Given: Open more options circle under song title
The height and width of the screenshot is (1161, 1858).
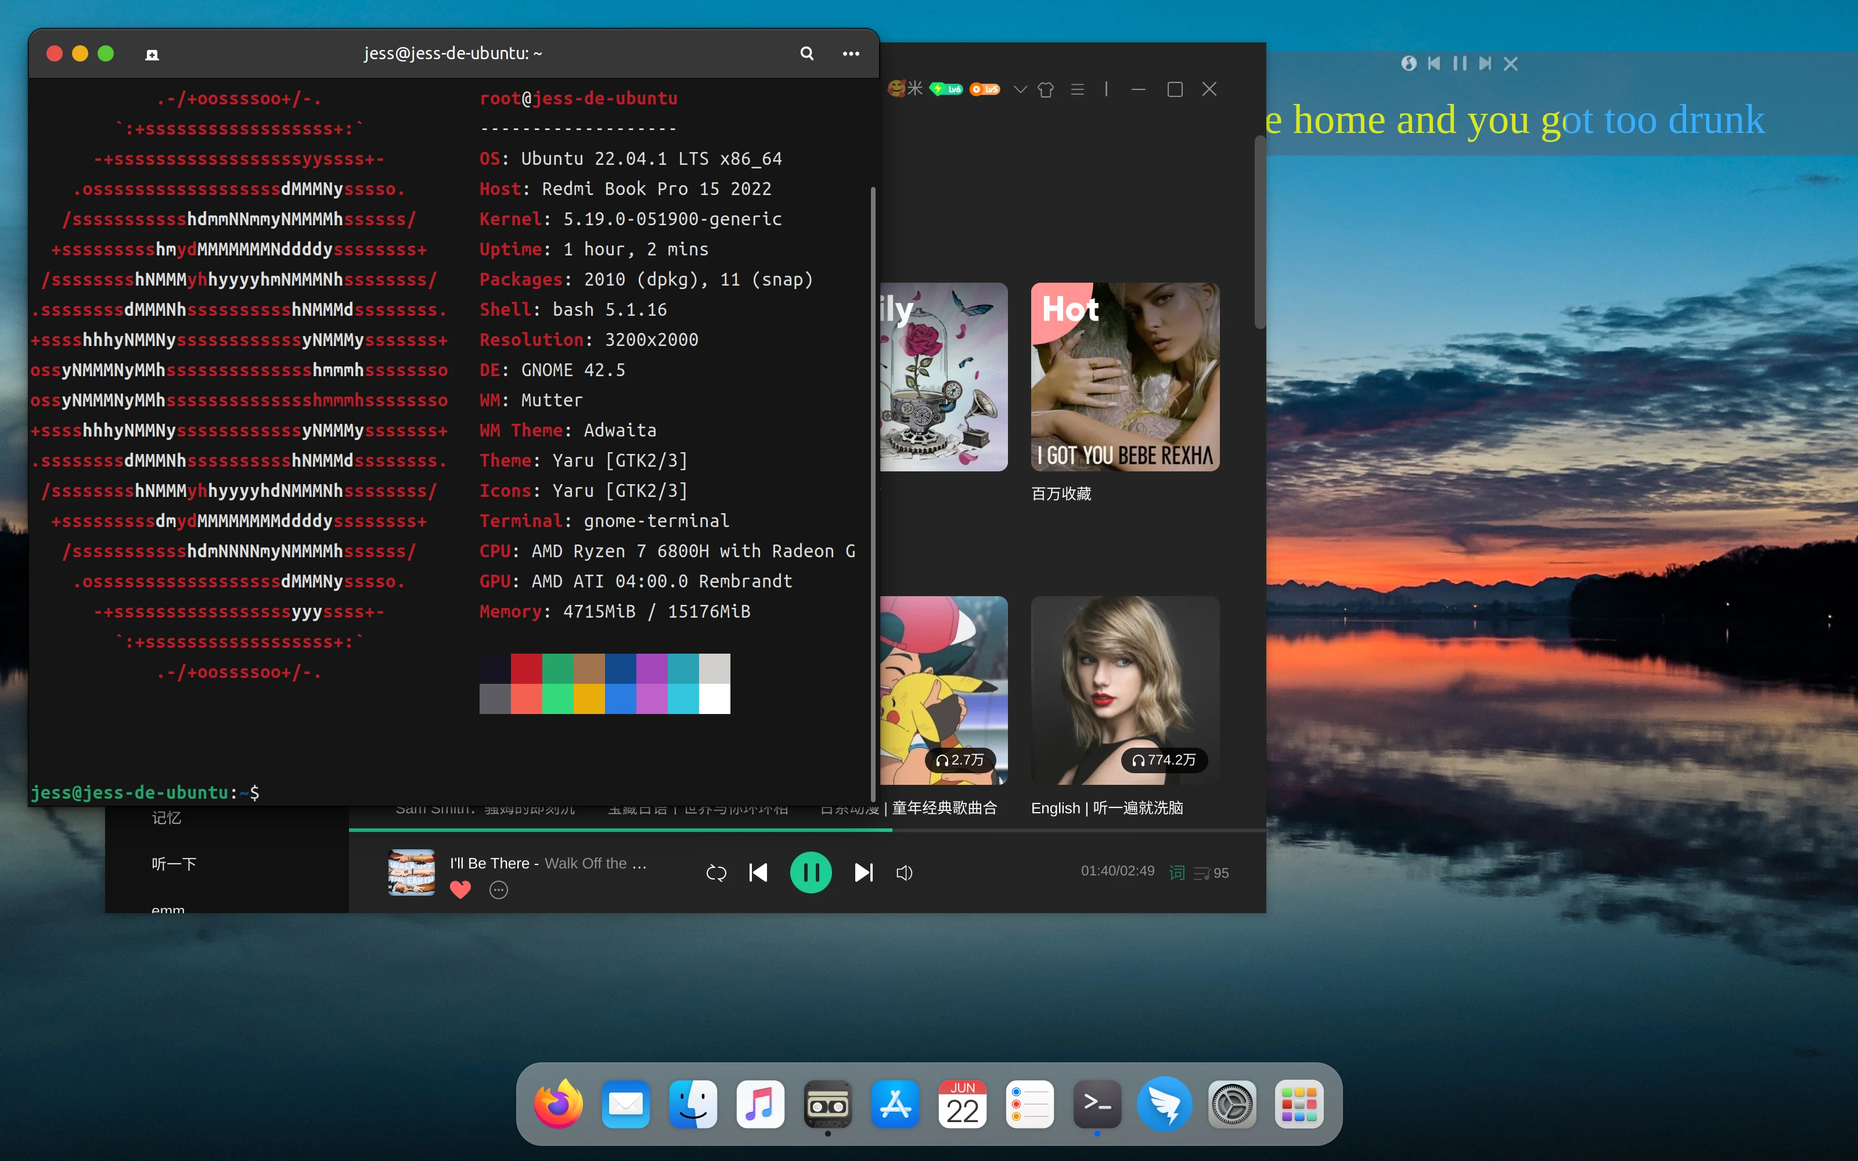Looking at the screenshot, I should (x=499, y=890).
